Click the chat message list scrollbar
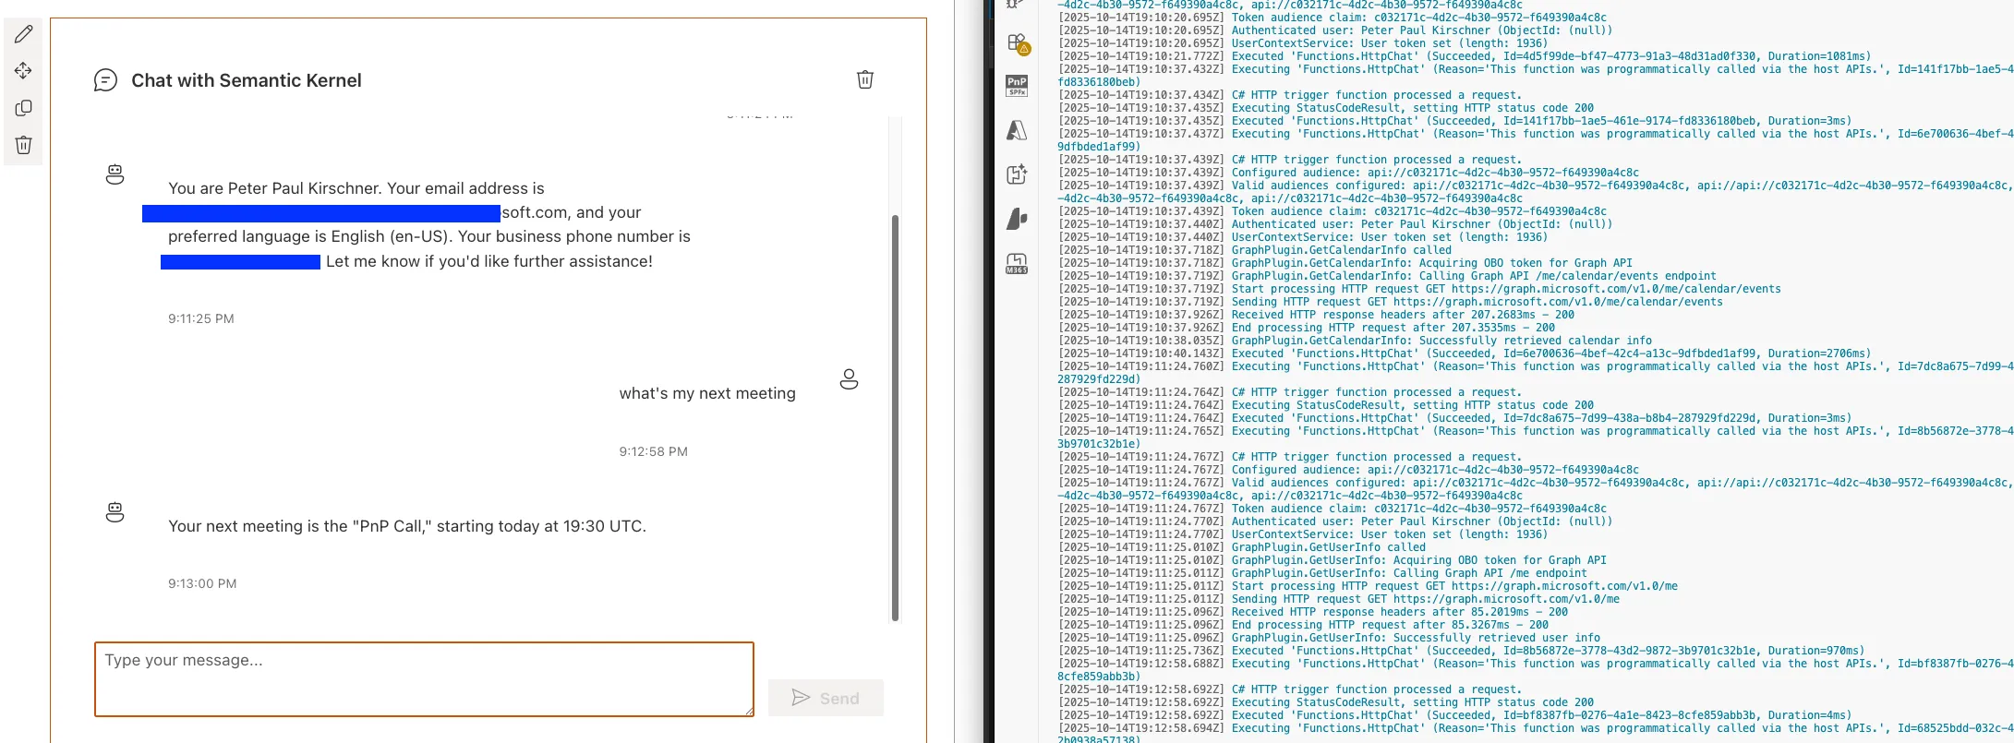The height and width of the screenshot is (743, 2014). 895,417
